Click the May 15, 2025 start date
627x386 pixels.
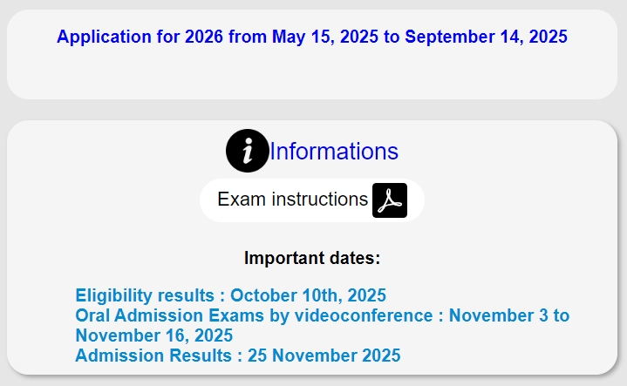coord(325,37)
